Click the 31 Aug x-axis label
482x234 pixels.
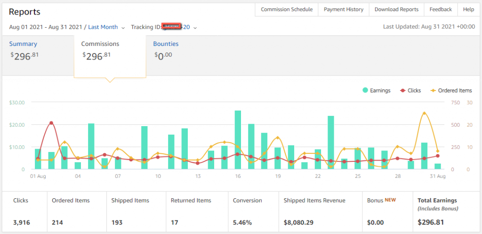(438, 176)
